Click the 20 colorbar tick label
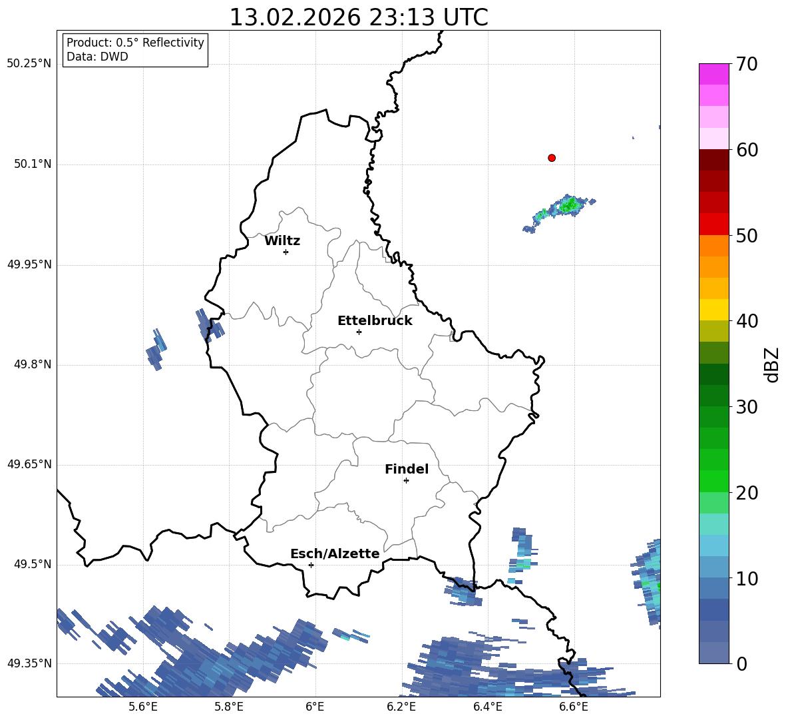Screen dimensions: 788x720 tap(747, 493)
